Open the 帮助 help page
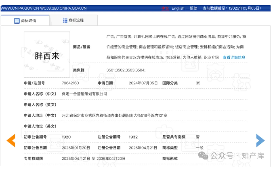 point(193,8)
